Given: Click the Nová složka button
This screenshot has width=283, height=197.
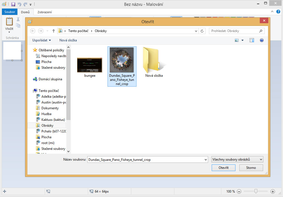Looking at the screenshot, I should tap(68, 40).
